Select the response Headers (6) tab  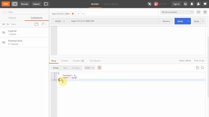78,61
